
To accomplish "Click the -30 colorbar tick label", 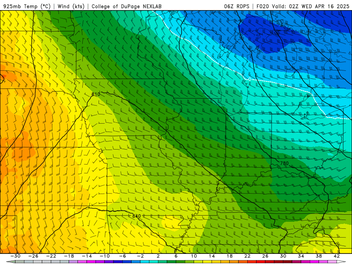I will point(15,256).
